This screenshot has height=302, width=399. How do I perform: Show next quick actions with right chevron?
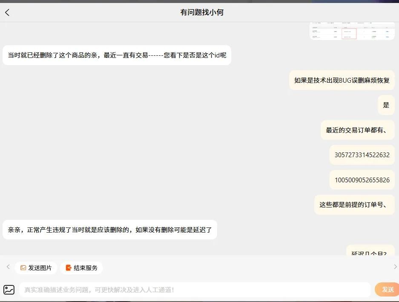tap(395, 267)
